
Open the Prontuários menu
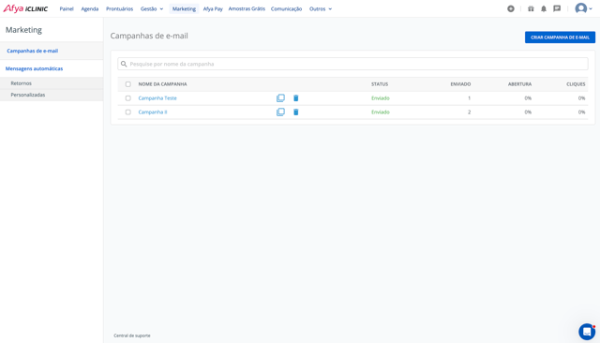119,8
